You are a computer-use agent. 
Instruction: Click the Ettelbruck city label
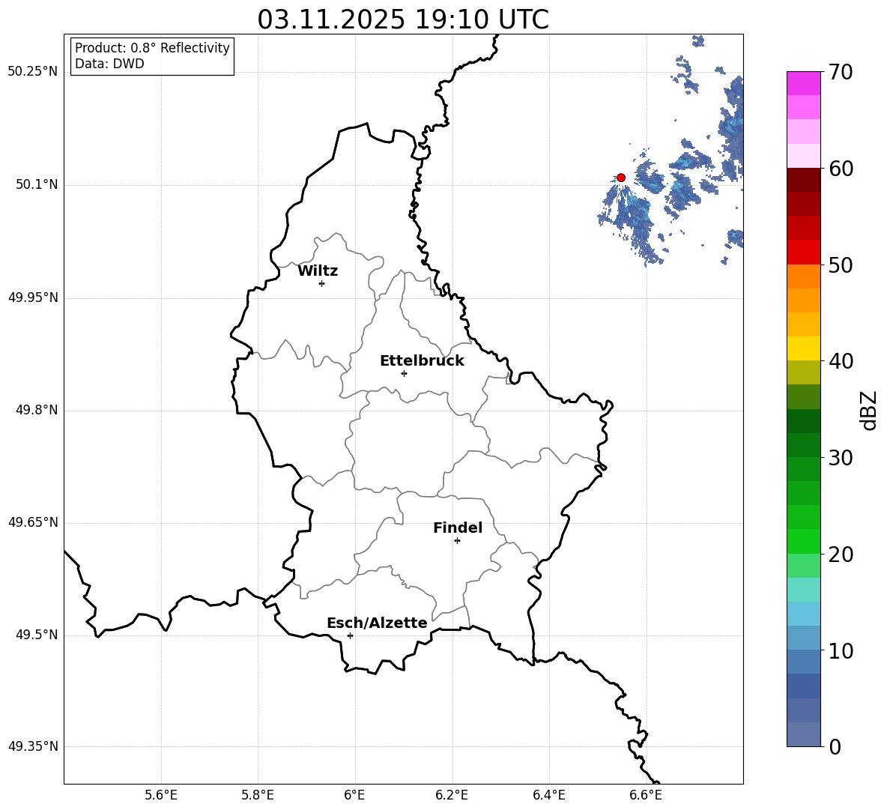click(422, 361)
